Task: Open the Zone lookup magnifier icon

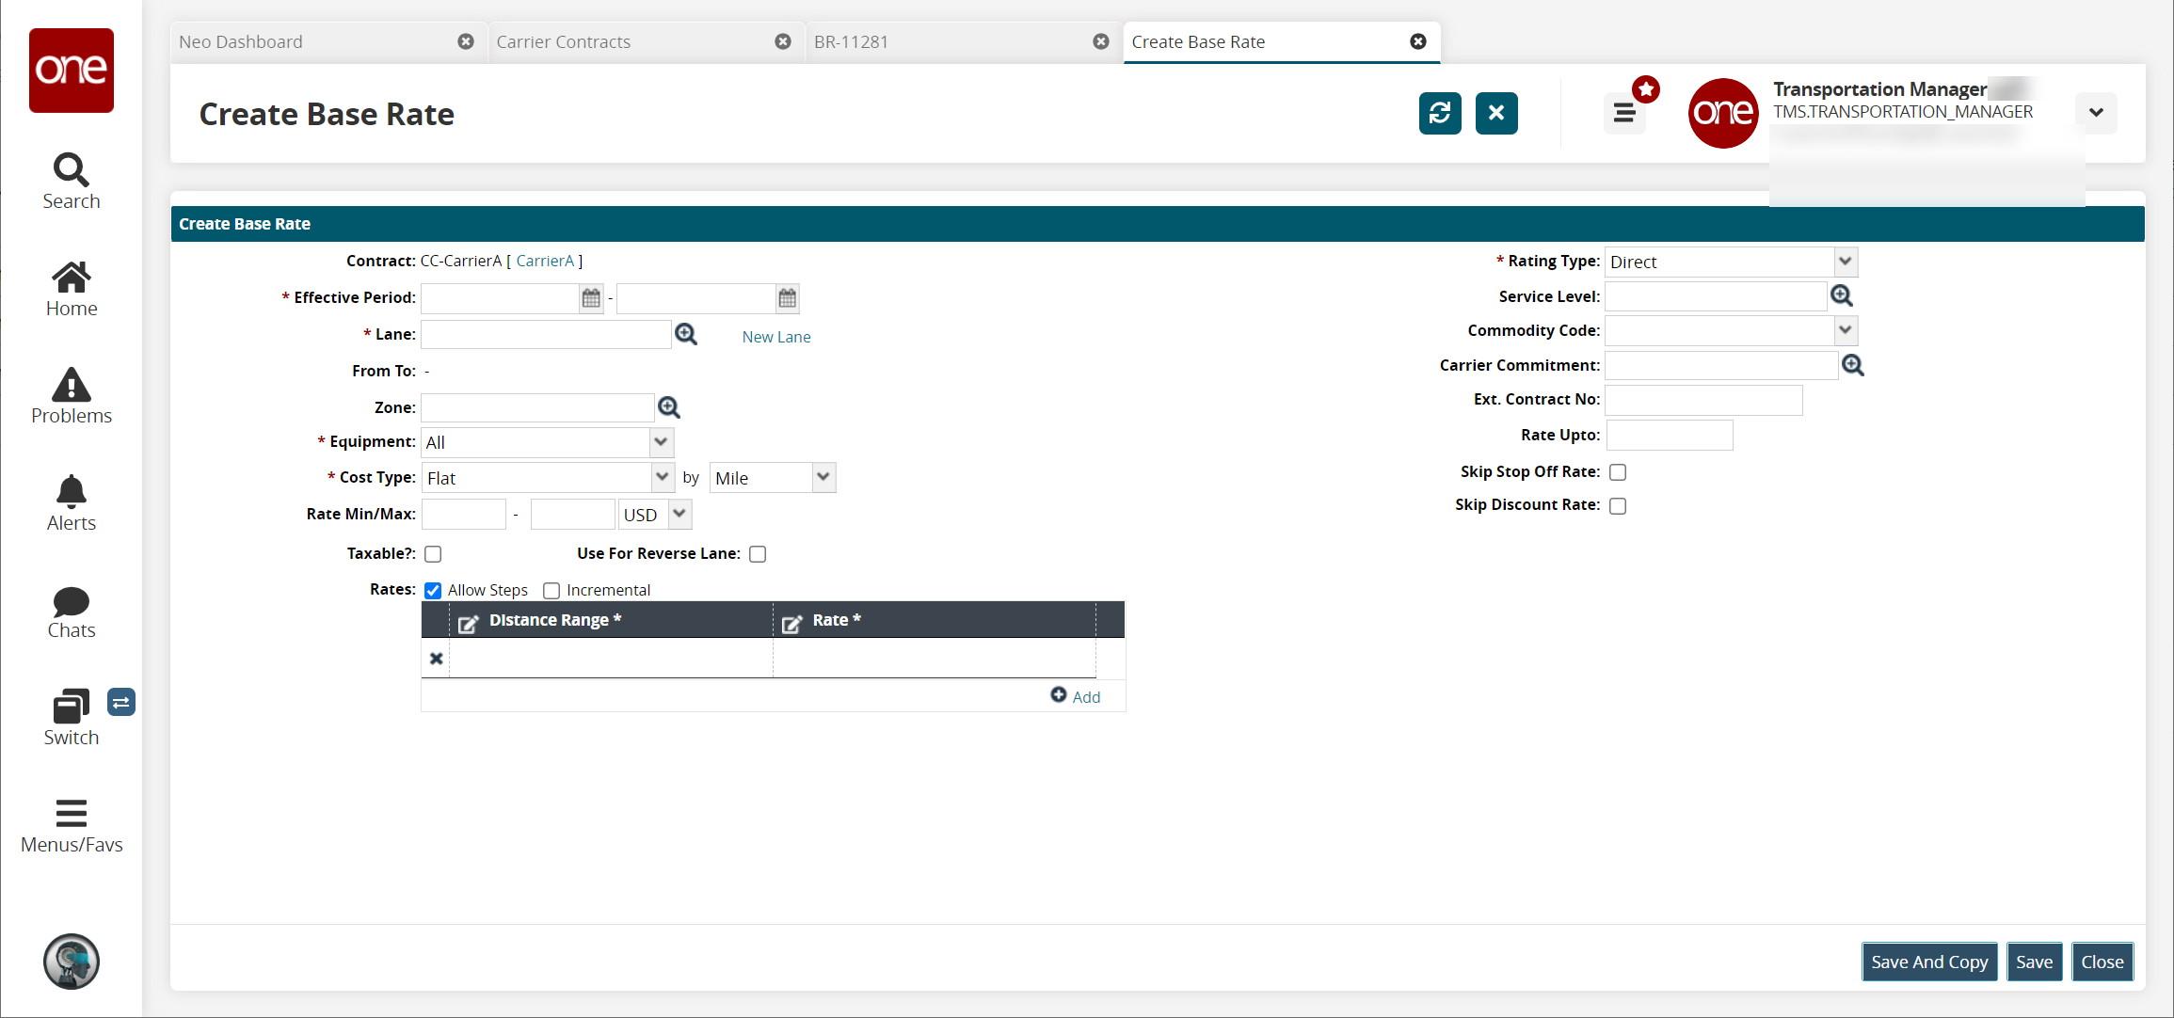Action: (x=669, y=407)
